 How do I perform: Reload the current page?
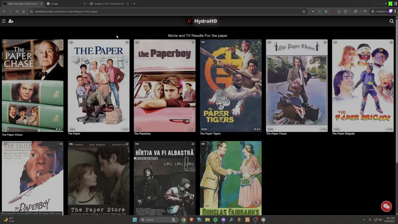[17, 12]
